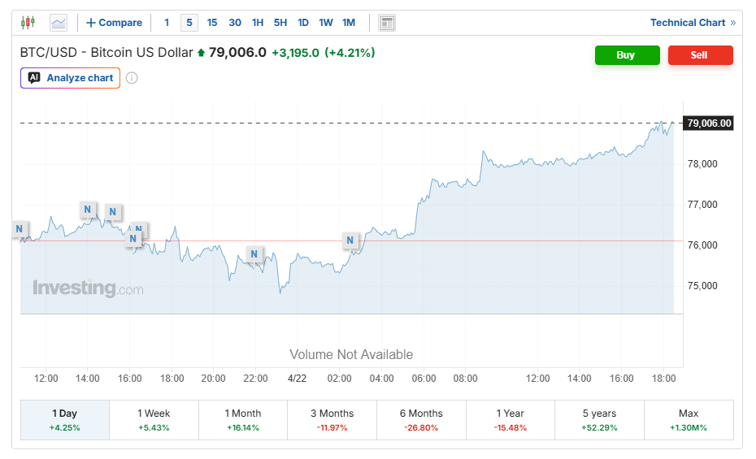
Task: Set chart interval to 1D
Action: pos(303,23)
